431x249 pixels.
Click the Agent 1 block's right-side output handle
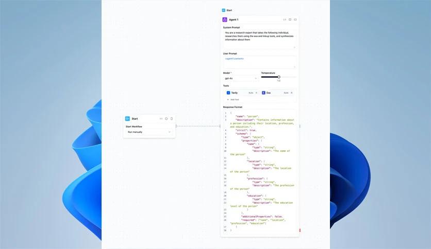(x=300, y=126)
